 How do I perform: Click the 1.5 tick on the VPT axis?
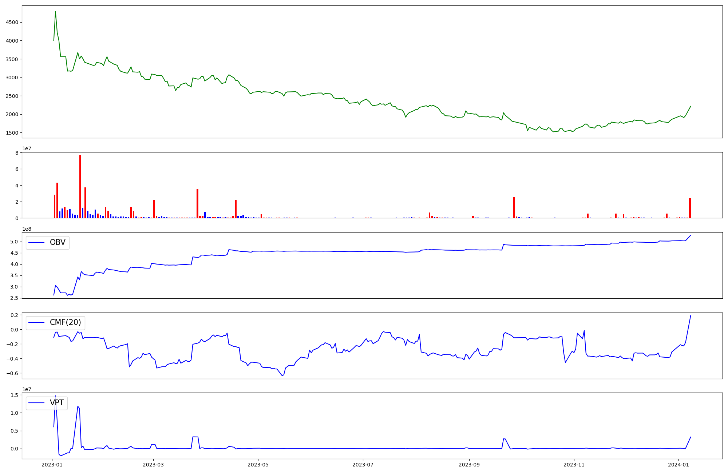pyautogui.click(x=15, y=395)
